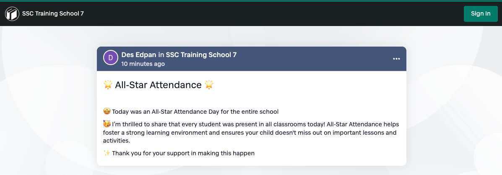Click the word 'in' in the post header
502x175 pixels.
161,55
